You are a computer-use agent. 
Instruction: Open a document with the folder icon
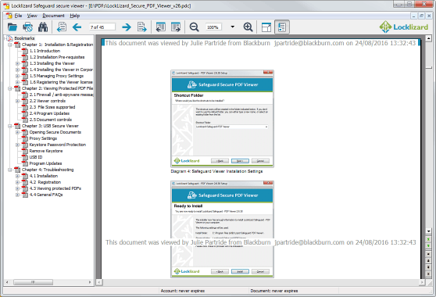13,27
